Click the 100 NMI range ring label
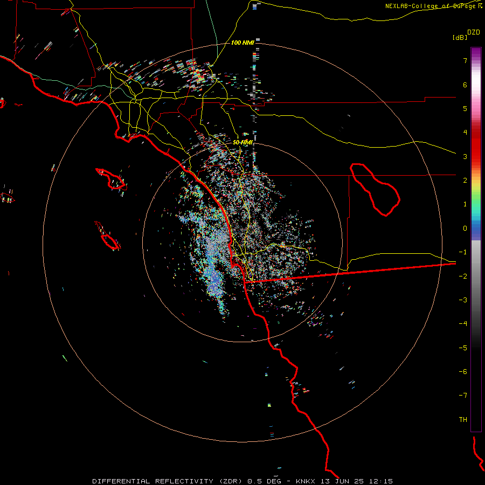This screenshot has height=485, width=485. [x=242, y=43]
